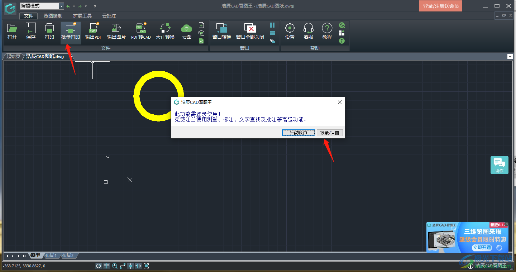The width and height of the screenshot is (516, 272).
Task: Click the undo arrow icon
Action: coord(68,6)
